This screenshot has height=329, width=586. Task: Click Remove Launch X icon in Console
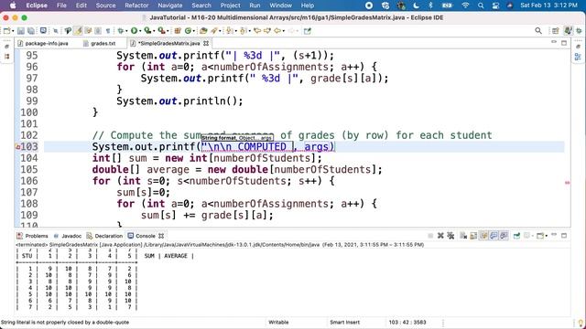coord(440,236)
